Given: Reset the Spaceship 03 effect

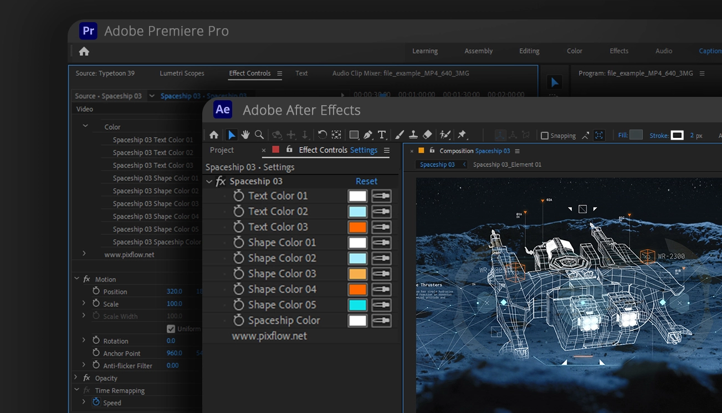Looking at the screenshot, I should (x=366, y=182).
